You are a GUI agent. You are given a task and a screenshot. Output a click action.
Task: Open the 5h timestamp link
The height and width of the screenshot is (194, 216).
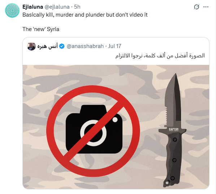pyautogui.click(x=77, y=7)
